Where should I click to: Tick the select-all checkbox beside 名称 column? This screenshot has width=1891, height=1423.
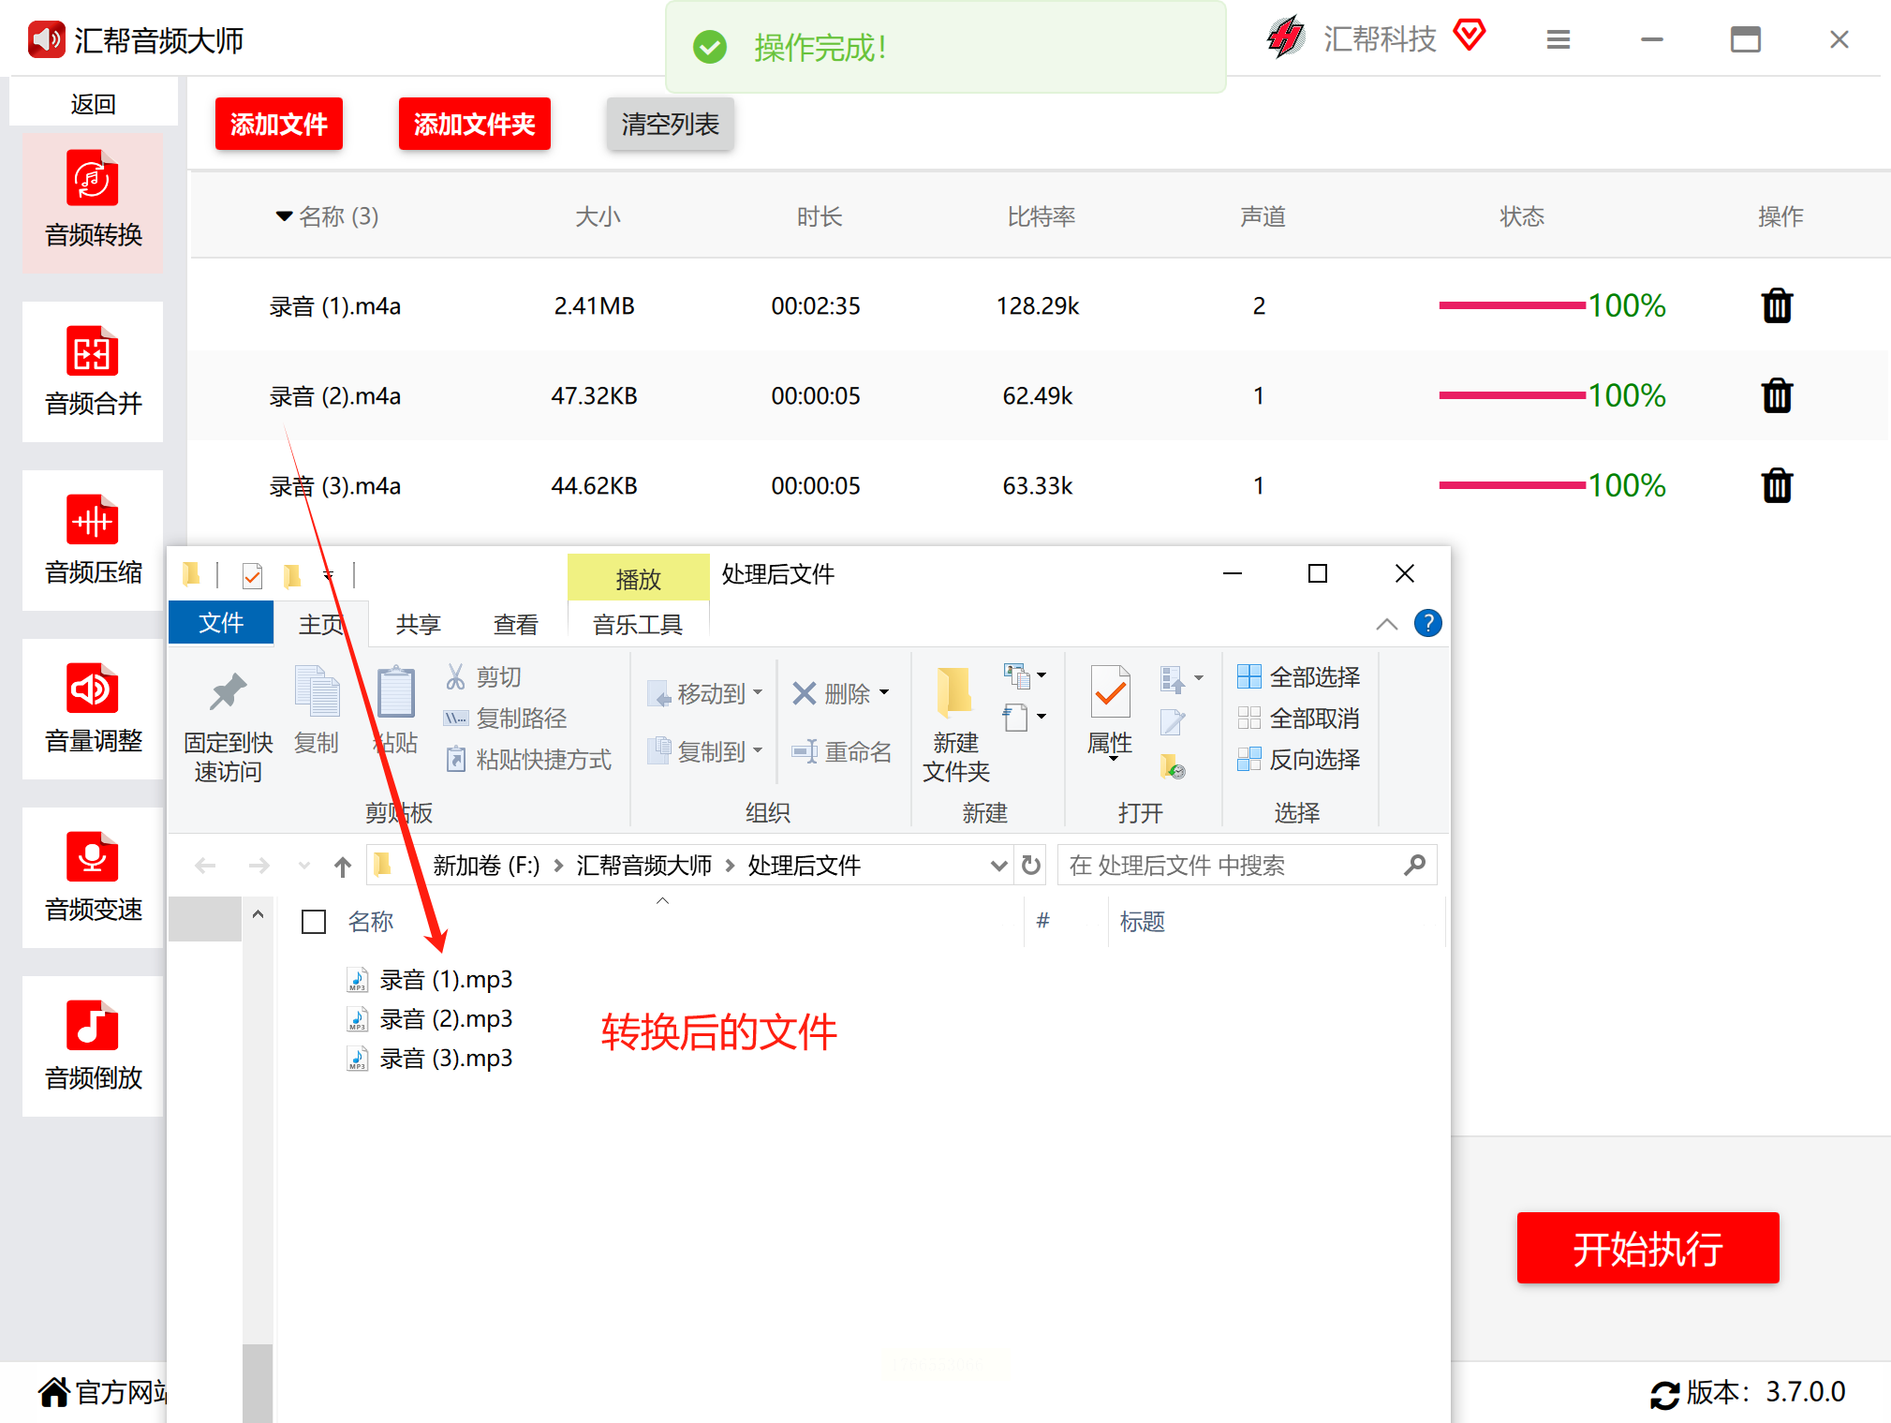click(x=314, y=922)
